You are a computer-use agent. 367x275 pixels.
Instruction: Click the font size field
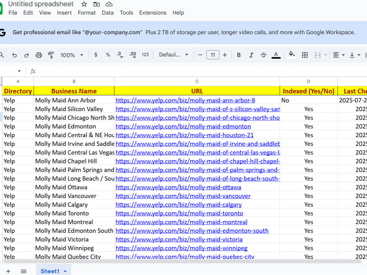pos(213,55)
